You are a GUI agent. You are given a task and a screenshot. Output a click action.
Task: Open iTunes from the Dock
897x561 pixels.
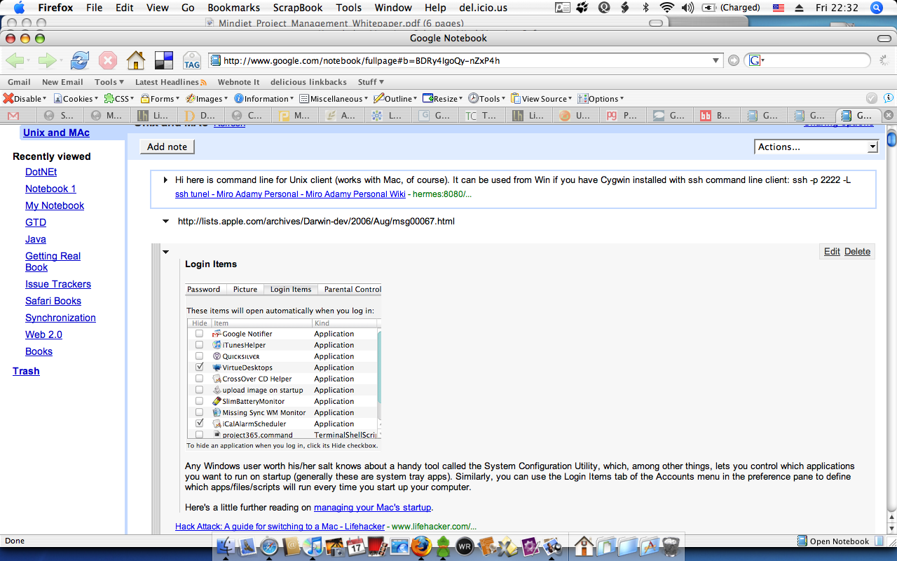pos(313,546)
